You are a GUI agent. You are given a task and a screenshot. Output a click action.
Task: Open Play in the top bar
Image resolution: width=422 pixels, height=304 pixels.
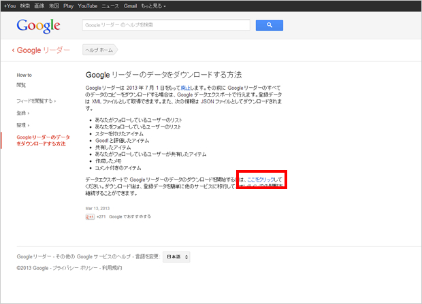click(68, 6)
